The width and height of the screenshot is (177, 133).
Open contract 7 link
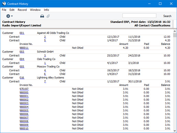click(45, 82)
